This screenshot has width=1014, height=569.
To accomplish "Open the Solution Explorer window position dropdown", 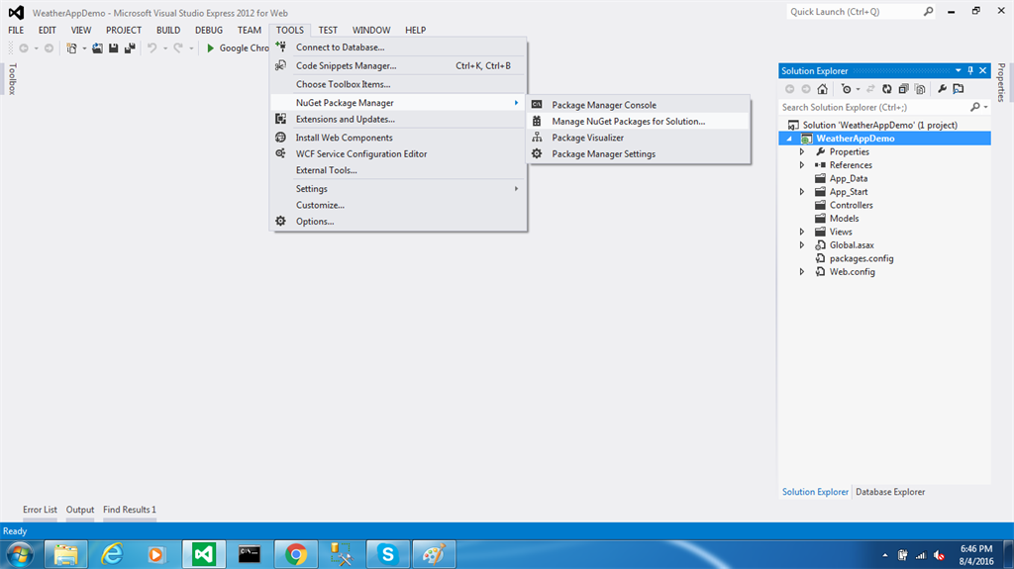I will click(x=958, y=71).
